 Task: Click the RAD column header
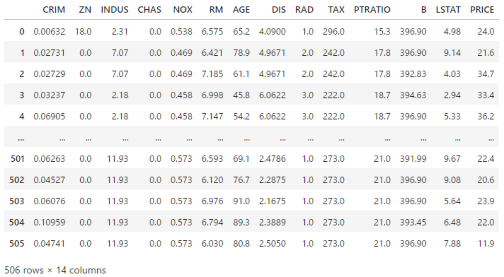point(304,10)
